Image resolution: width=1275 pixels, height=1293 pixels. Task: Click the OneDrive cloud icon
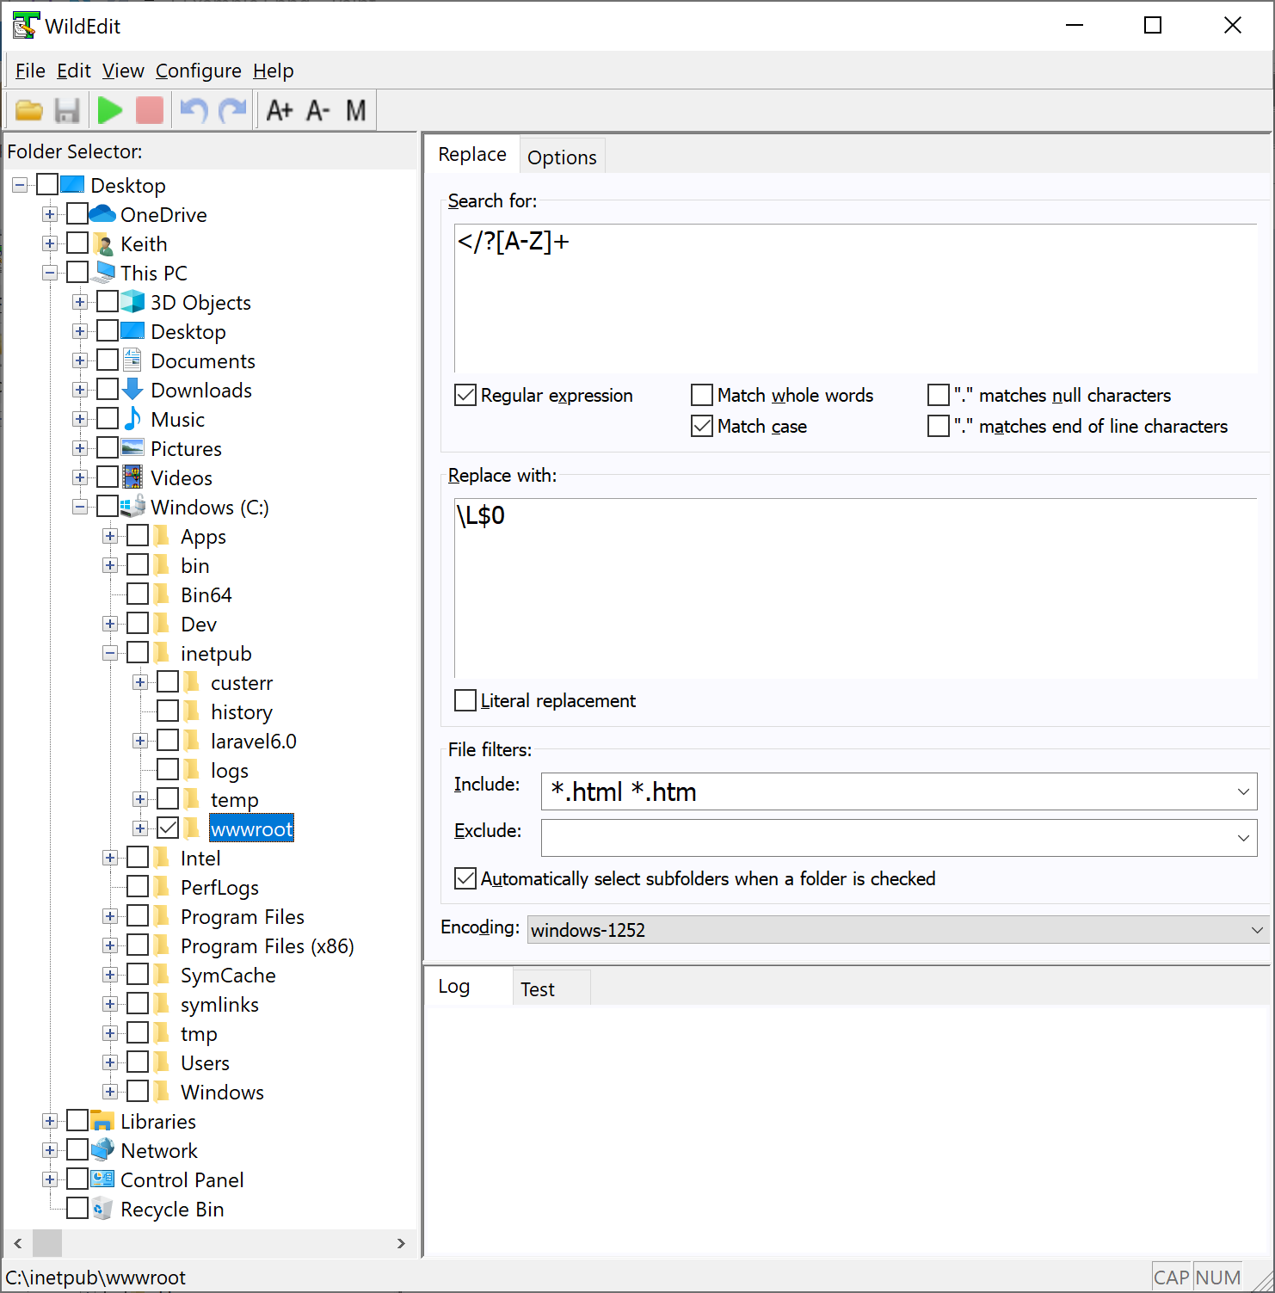click(102, 213)
